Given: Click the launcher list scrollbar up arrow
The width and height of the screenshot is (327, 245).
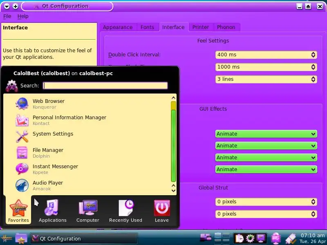Looking at the screenshot, I should (x=173, y=98).
